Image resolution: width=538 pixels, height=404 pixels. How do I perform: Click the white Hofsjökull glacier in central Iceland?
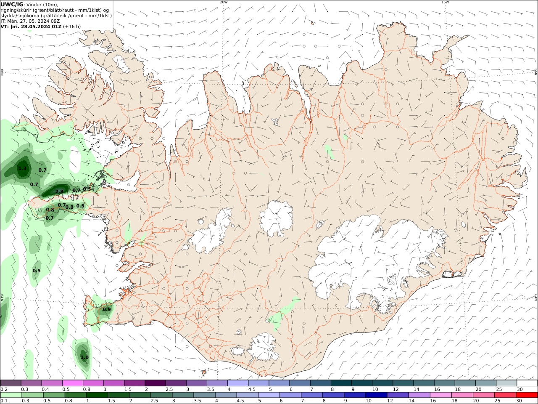pyautogui.click(x=276, y=218)
